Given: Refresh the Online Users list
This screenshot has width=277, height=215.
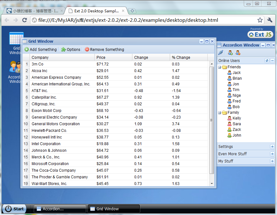Looking at the screenshot, I should point(267,60).
